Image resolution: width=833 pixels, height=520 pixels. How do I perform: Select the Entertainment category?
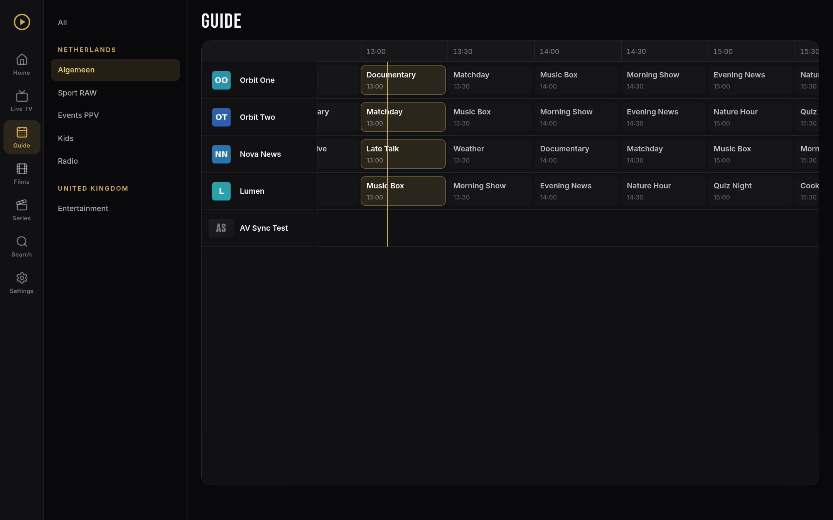click(x=115, y=208)
